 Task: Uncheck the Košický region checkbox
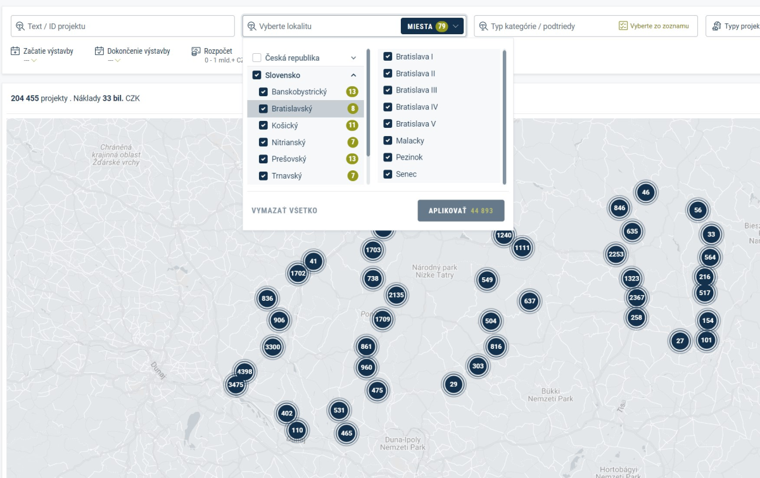tap(263, 125)
